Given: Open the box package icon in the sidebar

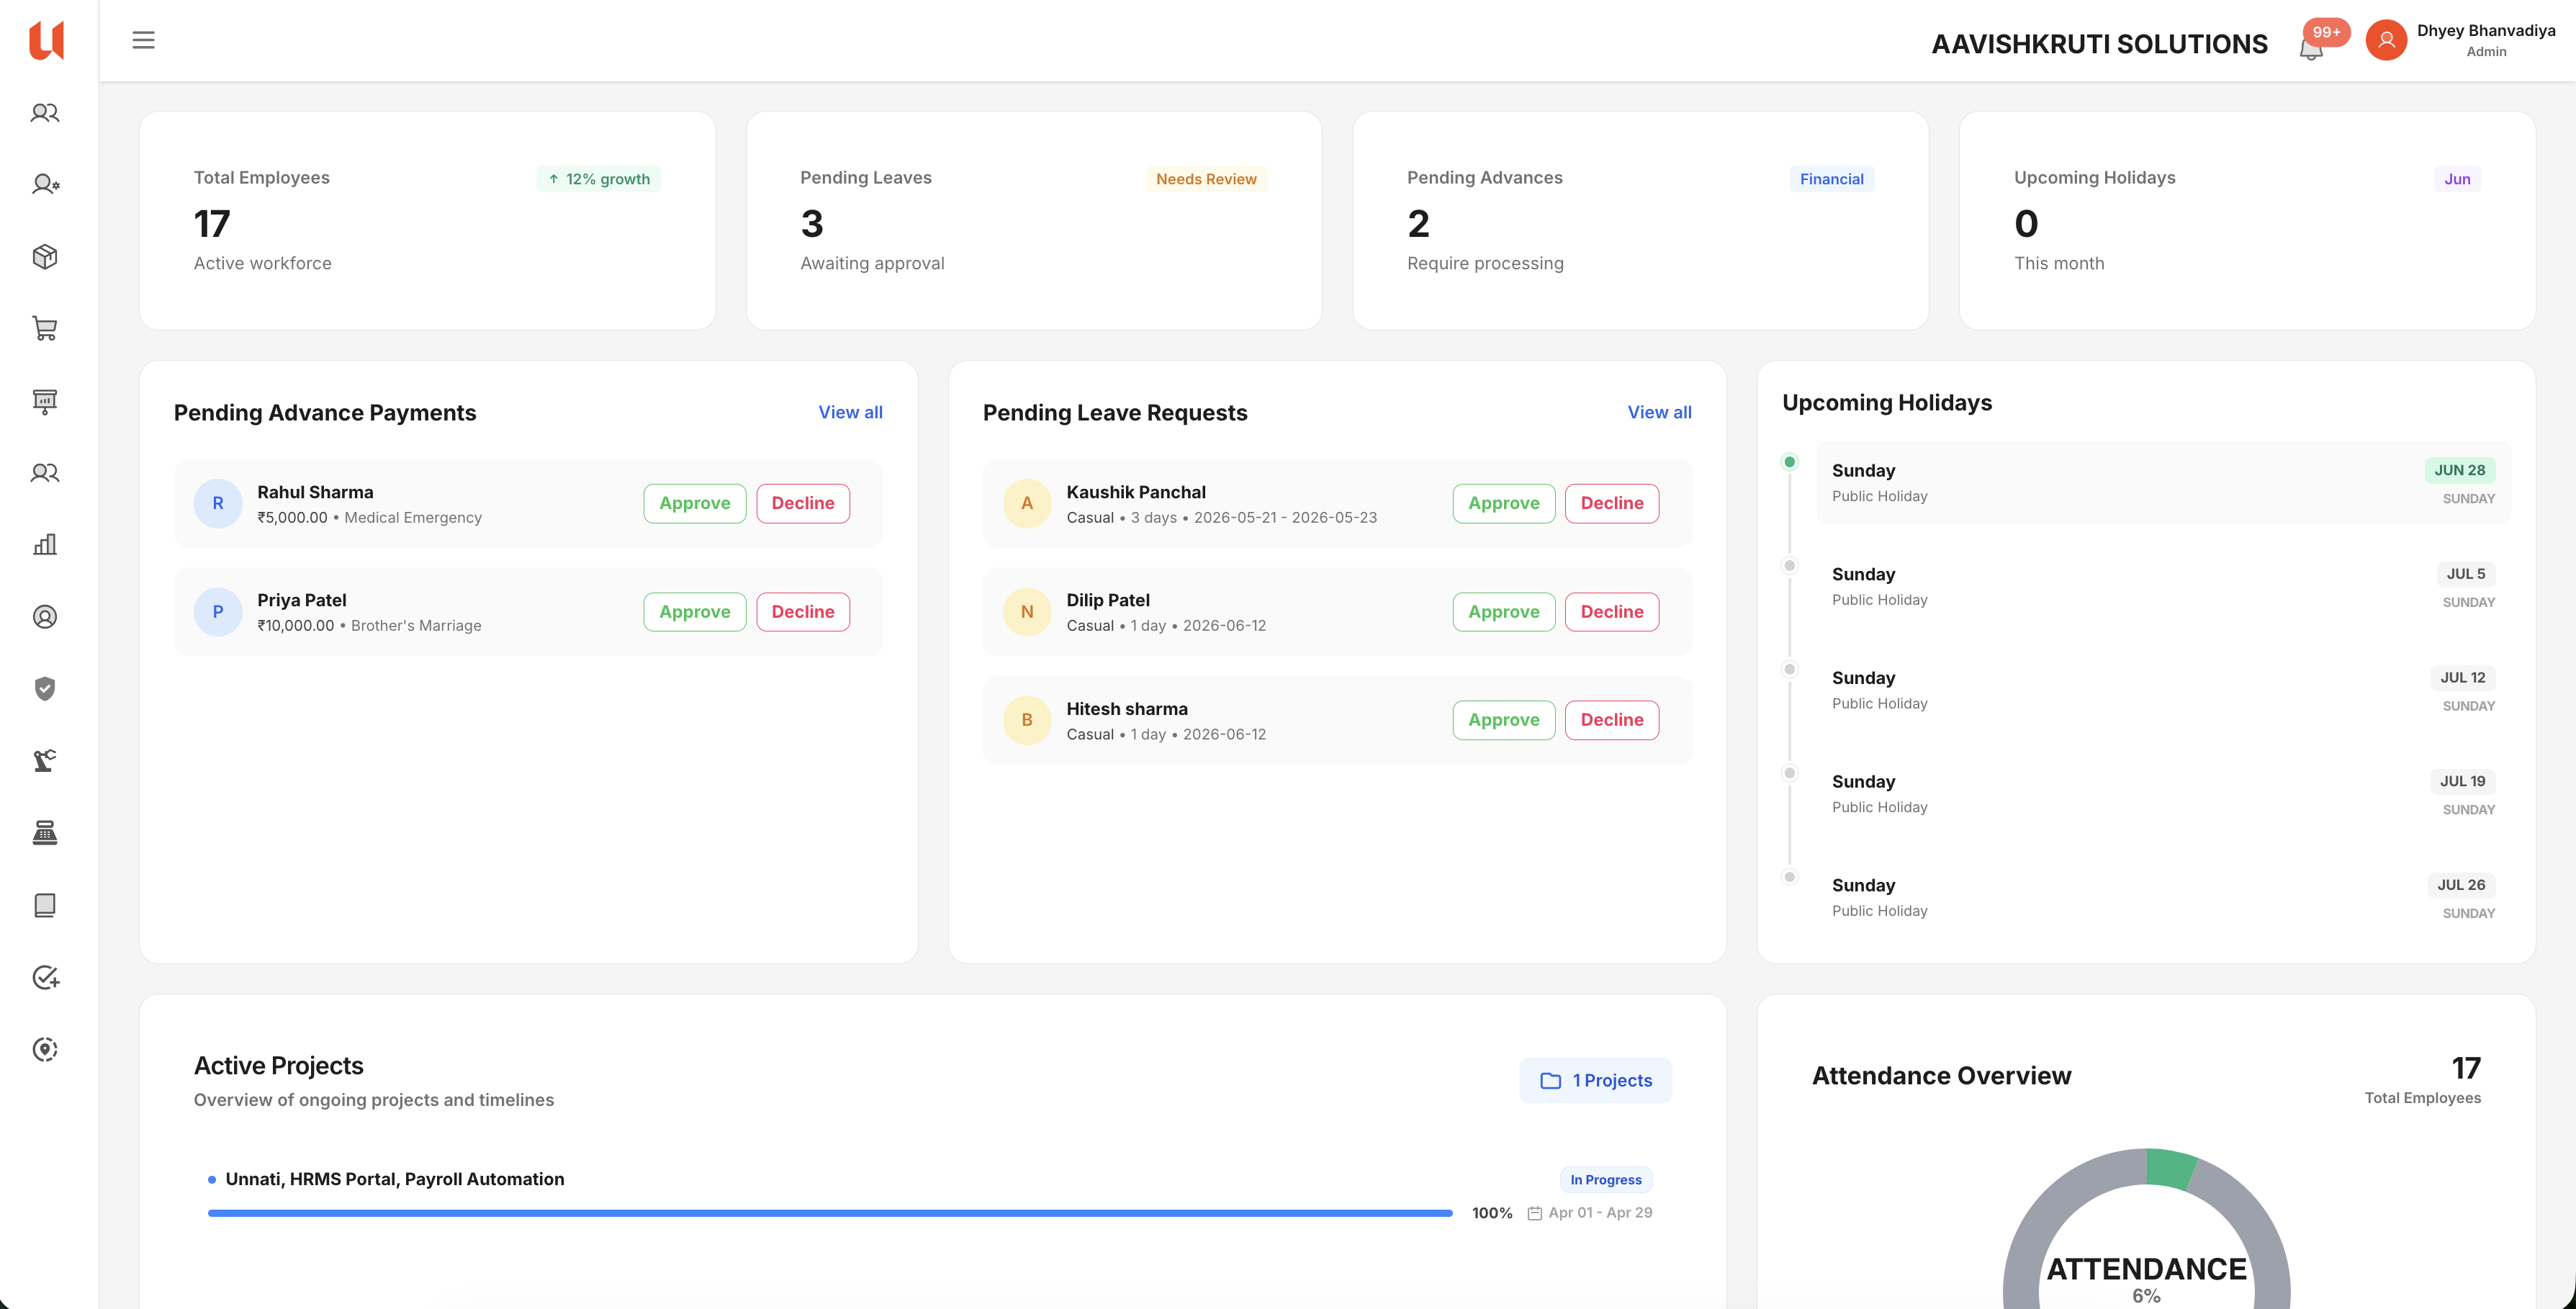Looking at the screenshot, I should pyautogui.click(x=45, y=257).
